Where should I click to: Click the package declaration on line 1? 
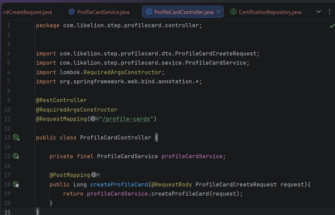click(x=119, y=26)
